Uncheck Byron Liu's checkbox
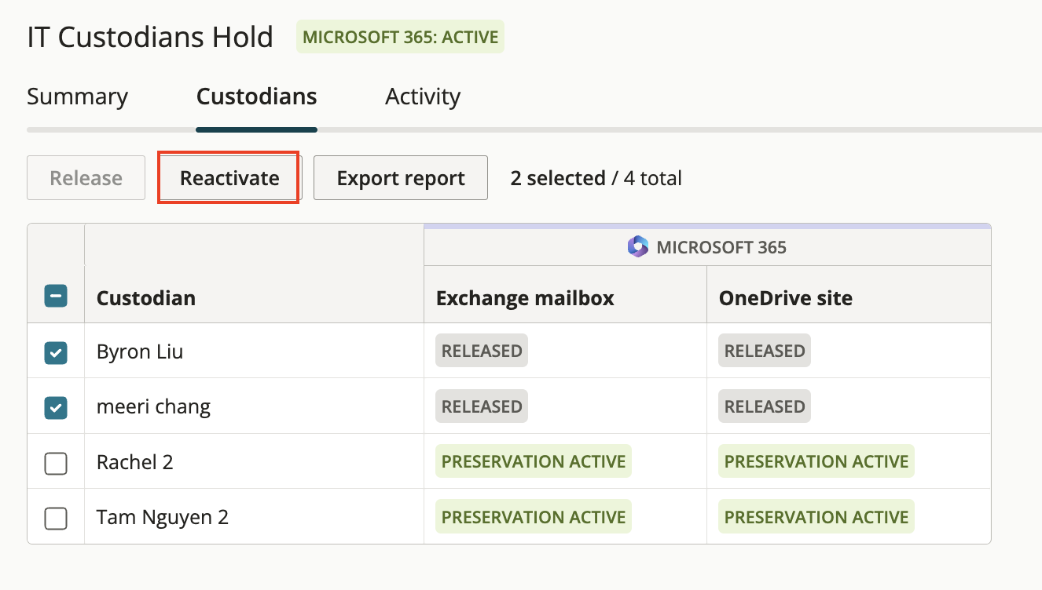 click(x=56, y=352)
